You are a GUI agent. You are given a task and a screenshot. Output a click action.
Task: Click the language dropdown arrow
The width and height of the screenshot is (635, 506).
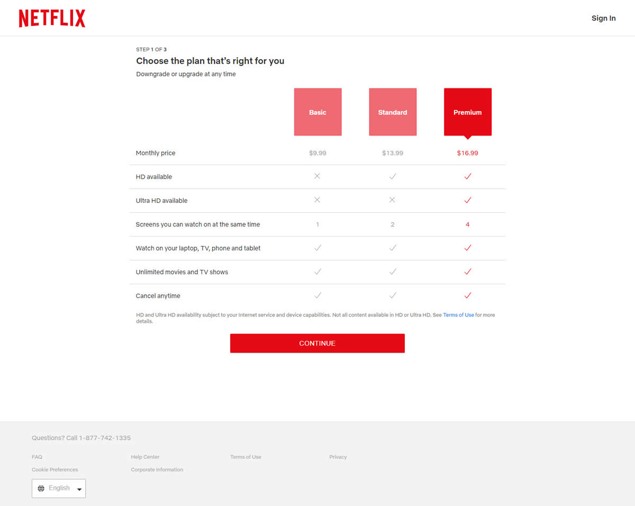point(79,489)
